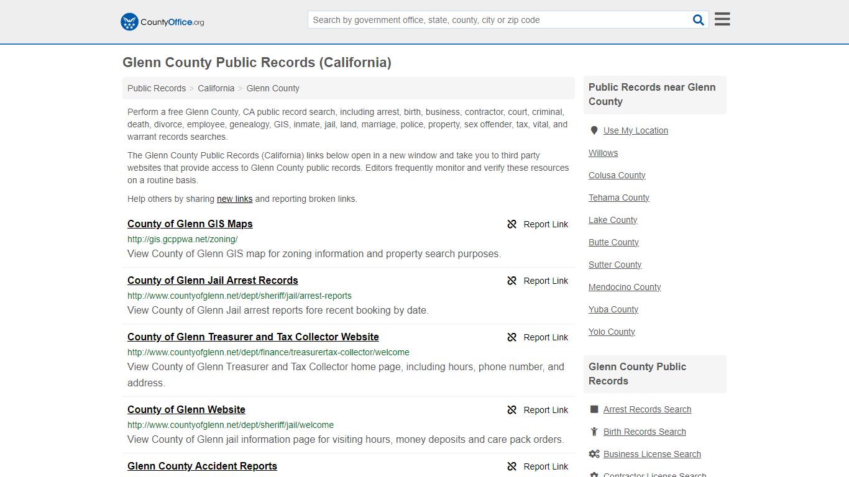Report Link for Treasurer and Tax Collector
The image size is (849, 477).
click(546, 337)
